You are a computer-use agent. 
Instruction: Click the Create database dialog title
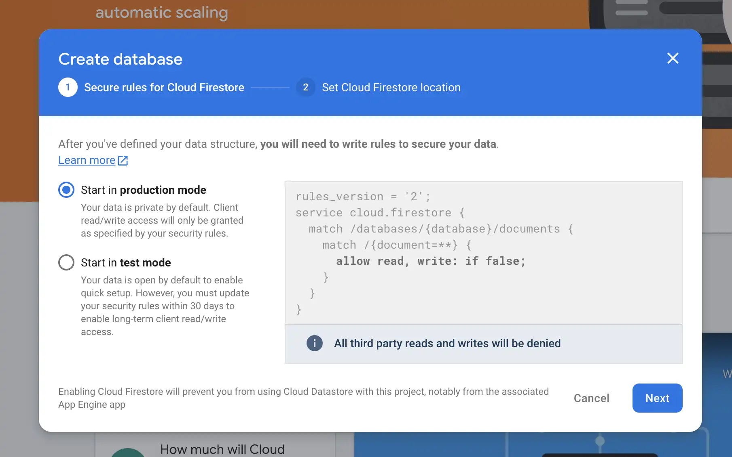click(120, 59)
